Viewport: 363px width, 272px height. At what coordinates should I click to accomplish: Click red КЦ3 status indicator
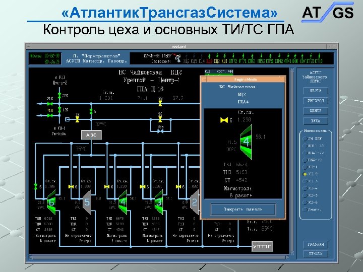tap(209, 59)
